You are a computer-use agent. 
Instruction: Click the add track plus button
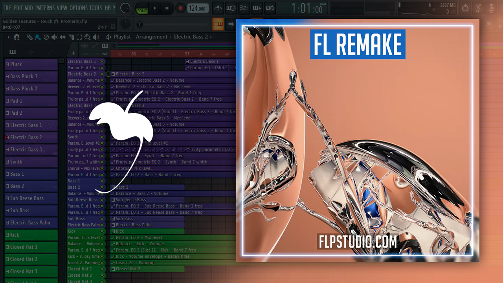click(x=73, y=53)
